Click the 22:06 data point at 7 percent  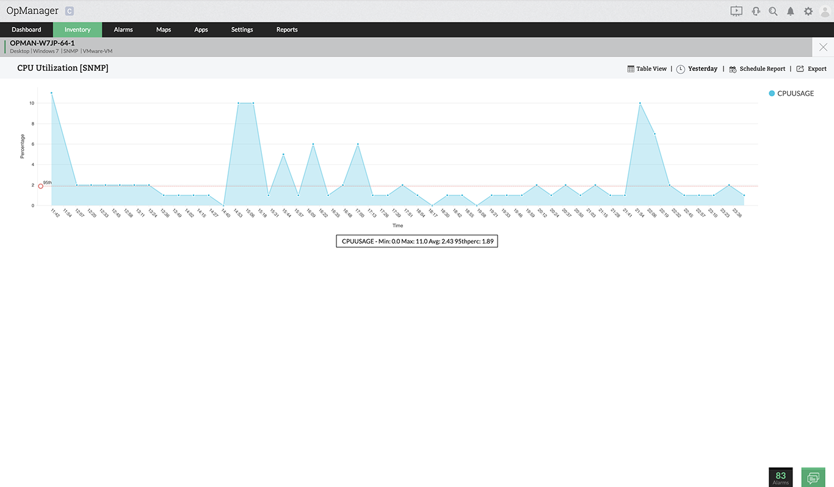[x=655, y=134]
